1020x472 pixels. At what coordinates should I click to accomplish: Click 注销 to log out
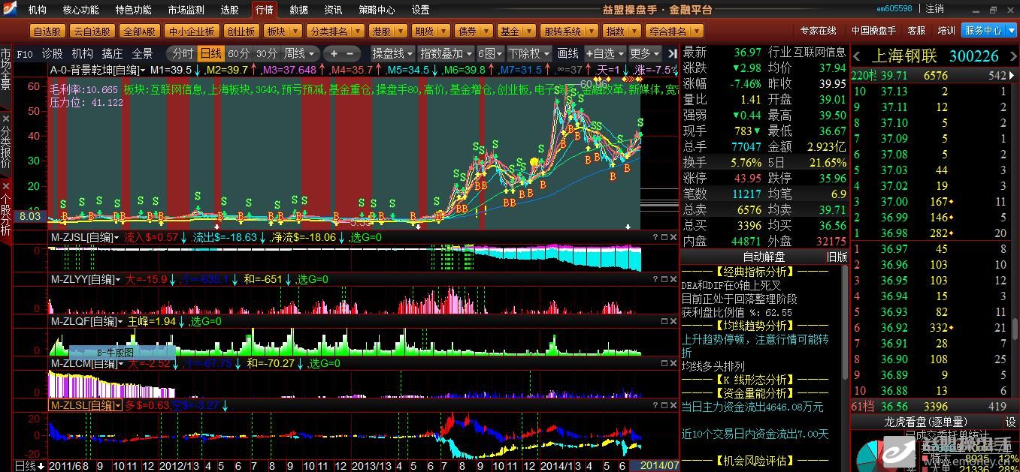(934, 9)
